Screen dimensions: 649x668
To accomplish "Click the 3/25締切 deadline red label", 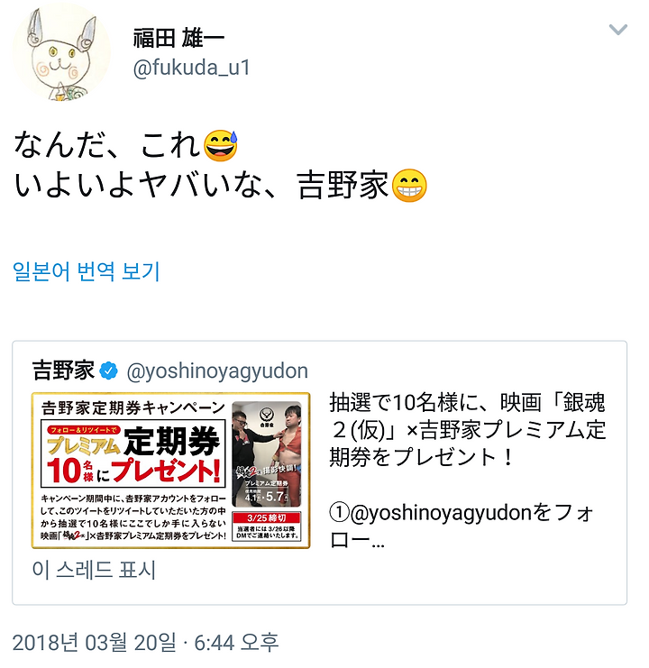I will point(267,518).
